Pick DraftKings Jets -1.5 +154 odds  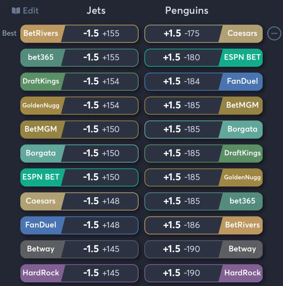coord(79,82)
